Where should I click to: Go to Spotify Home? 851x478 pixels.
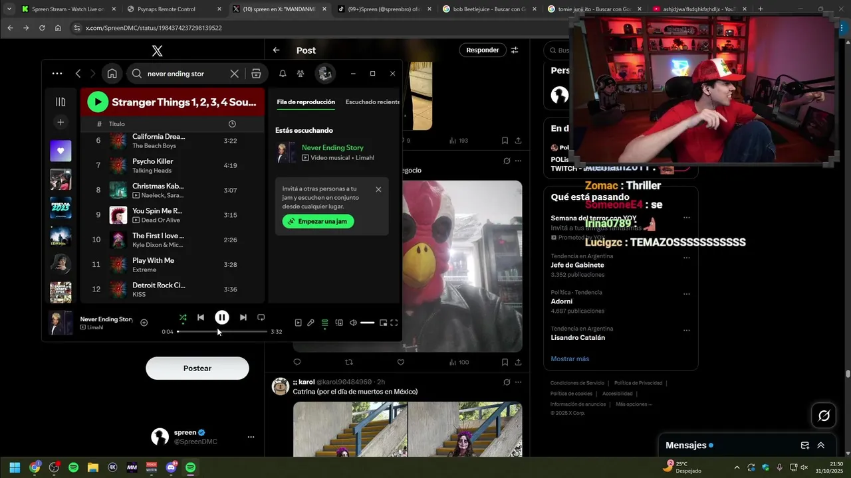(112, 74)
